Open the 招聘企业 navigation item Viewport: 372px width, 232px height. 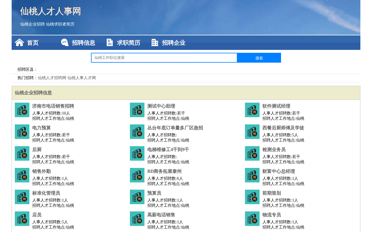174,43
